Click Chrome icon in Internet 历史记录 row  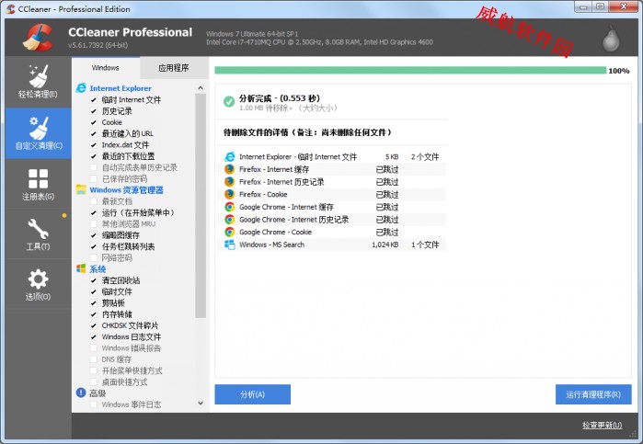click(x=230, y=220)
